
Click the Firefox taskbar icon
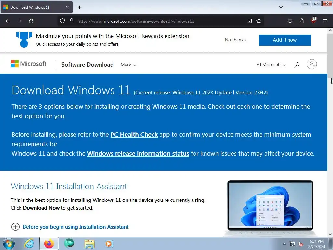[49, 243]
